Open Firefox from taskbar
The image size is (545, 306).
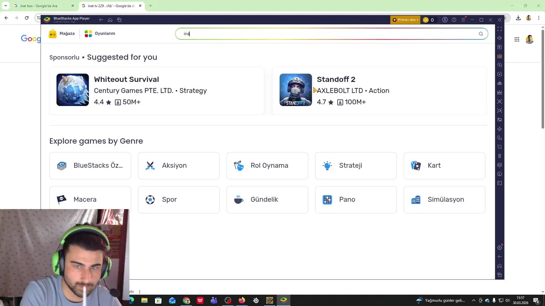click(242, 300)
